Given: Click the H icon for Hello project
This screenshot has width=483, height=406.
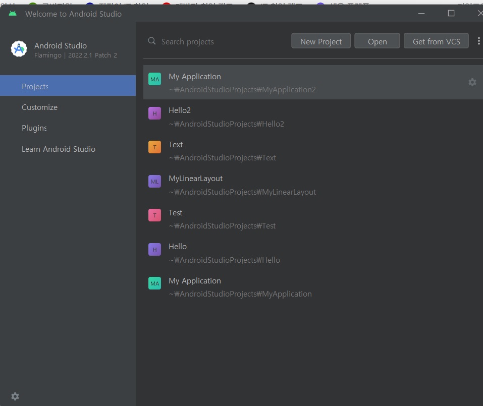Looking at the screenshot, I should (154, 249).
